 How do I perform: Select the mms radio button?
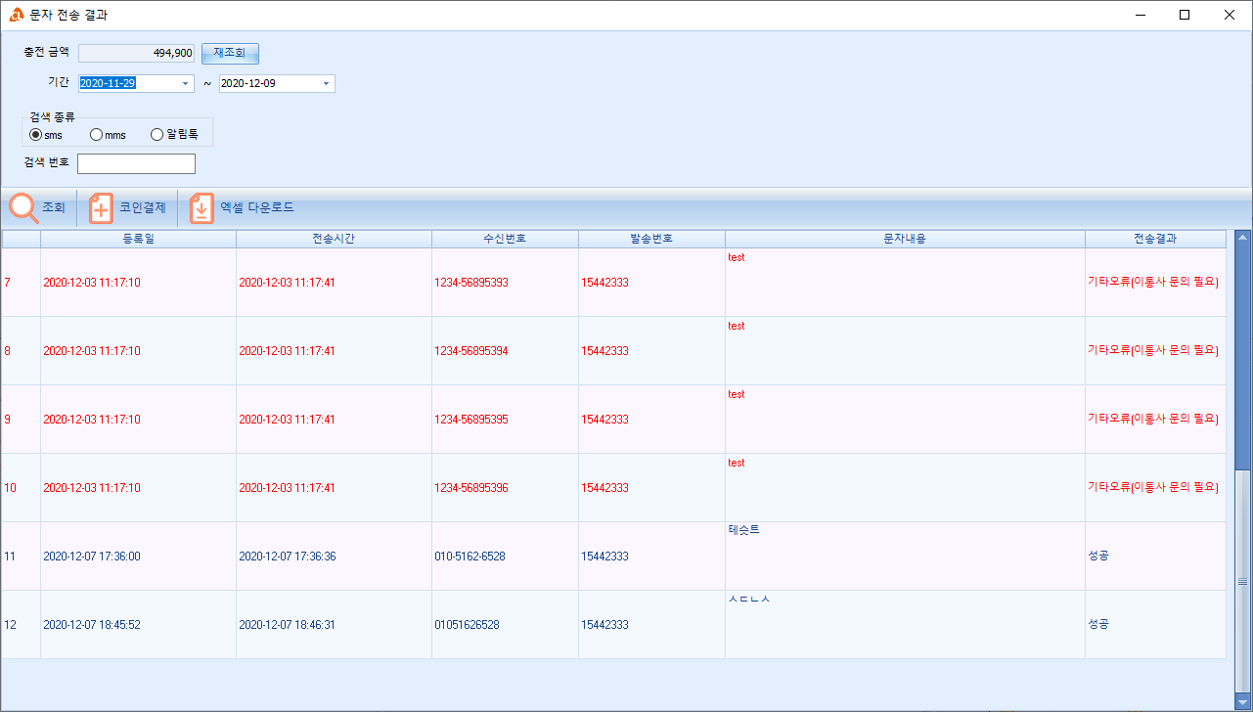[x=96, y=135]
